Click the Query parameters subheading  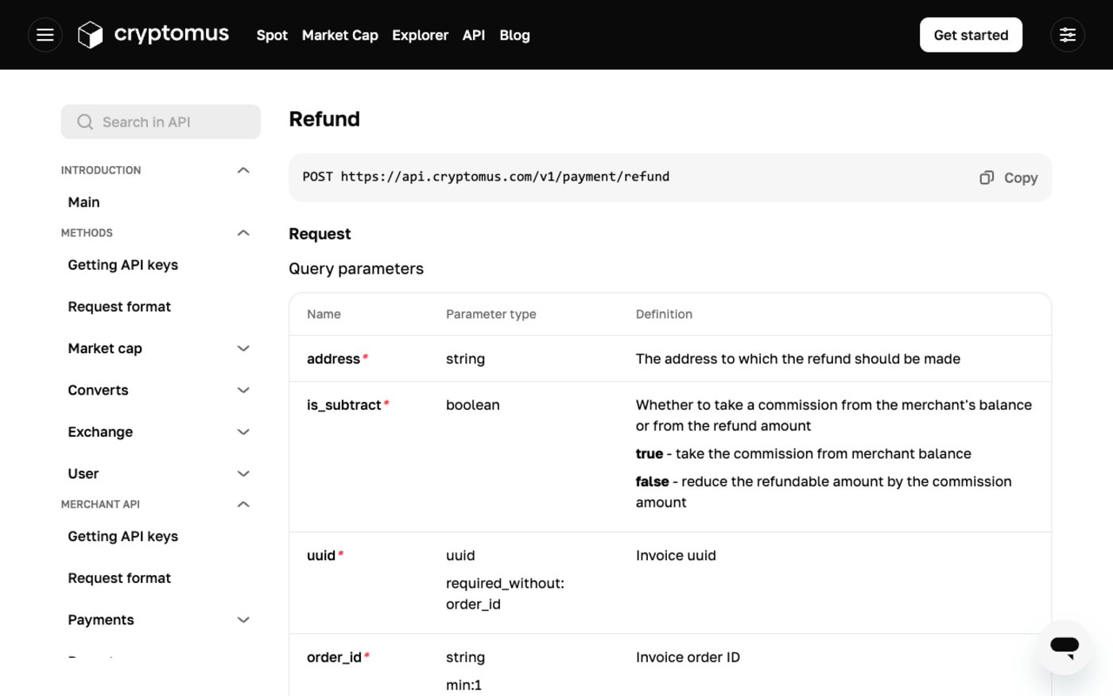tap(356, 269)
